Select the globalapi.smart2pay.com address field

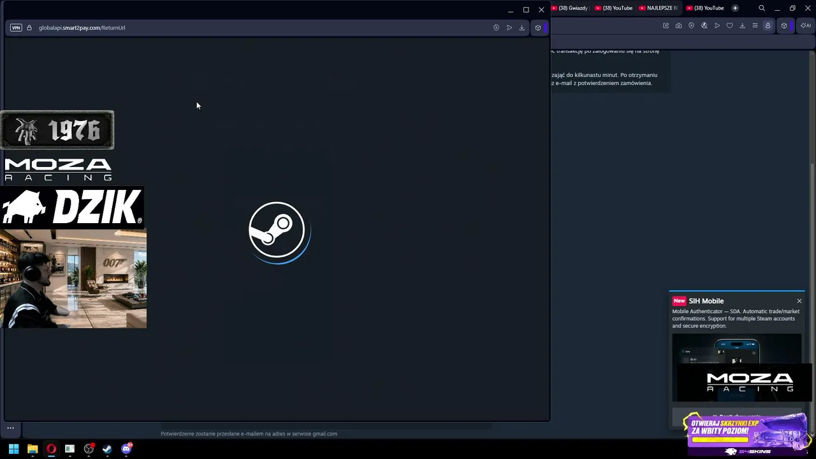(82, 28)
